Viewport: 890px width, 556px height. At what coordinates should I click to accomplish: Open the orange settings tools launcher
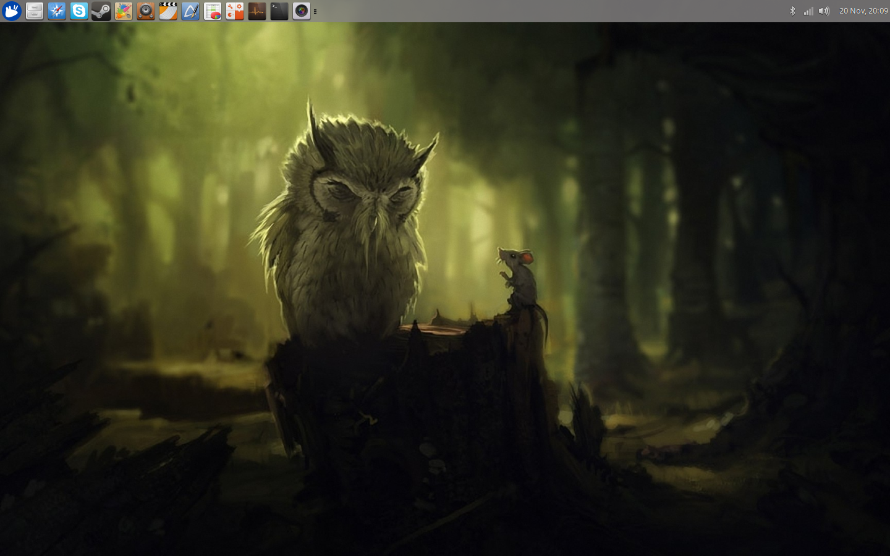[235, 11]
